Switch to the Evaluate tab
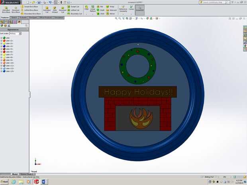This screenshot has height=185, width=247. click(23, 18)
